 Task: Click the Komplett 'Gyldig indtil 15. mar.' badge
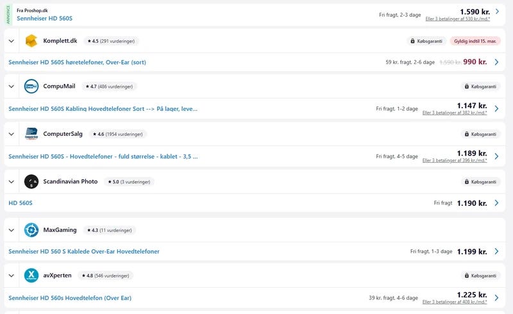tap(476, 41)
